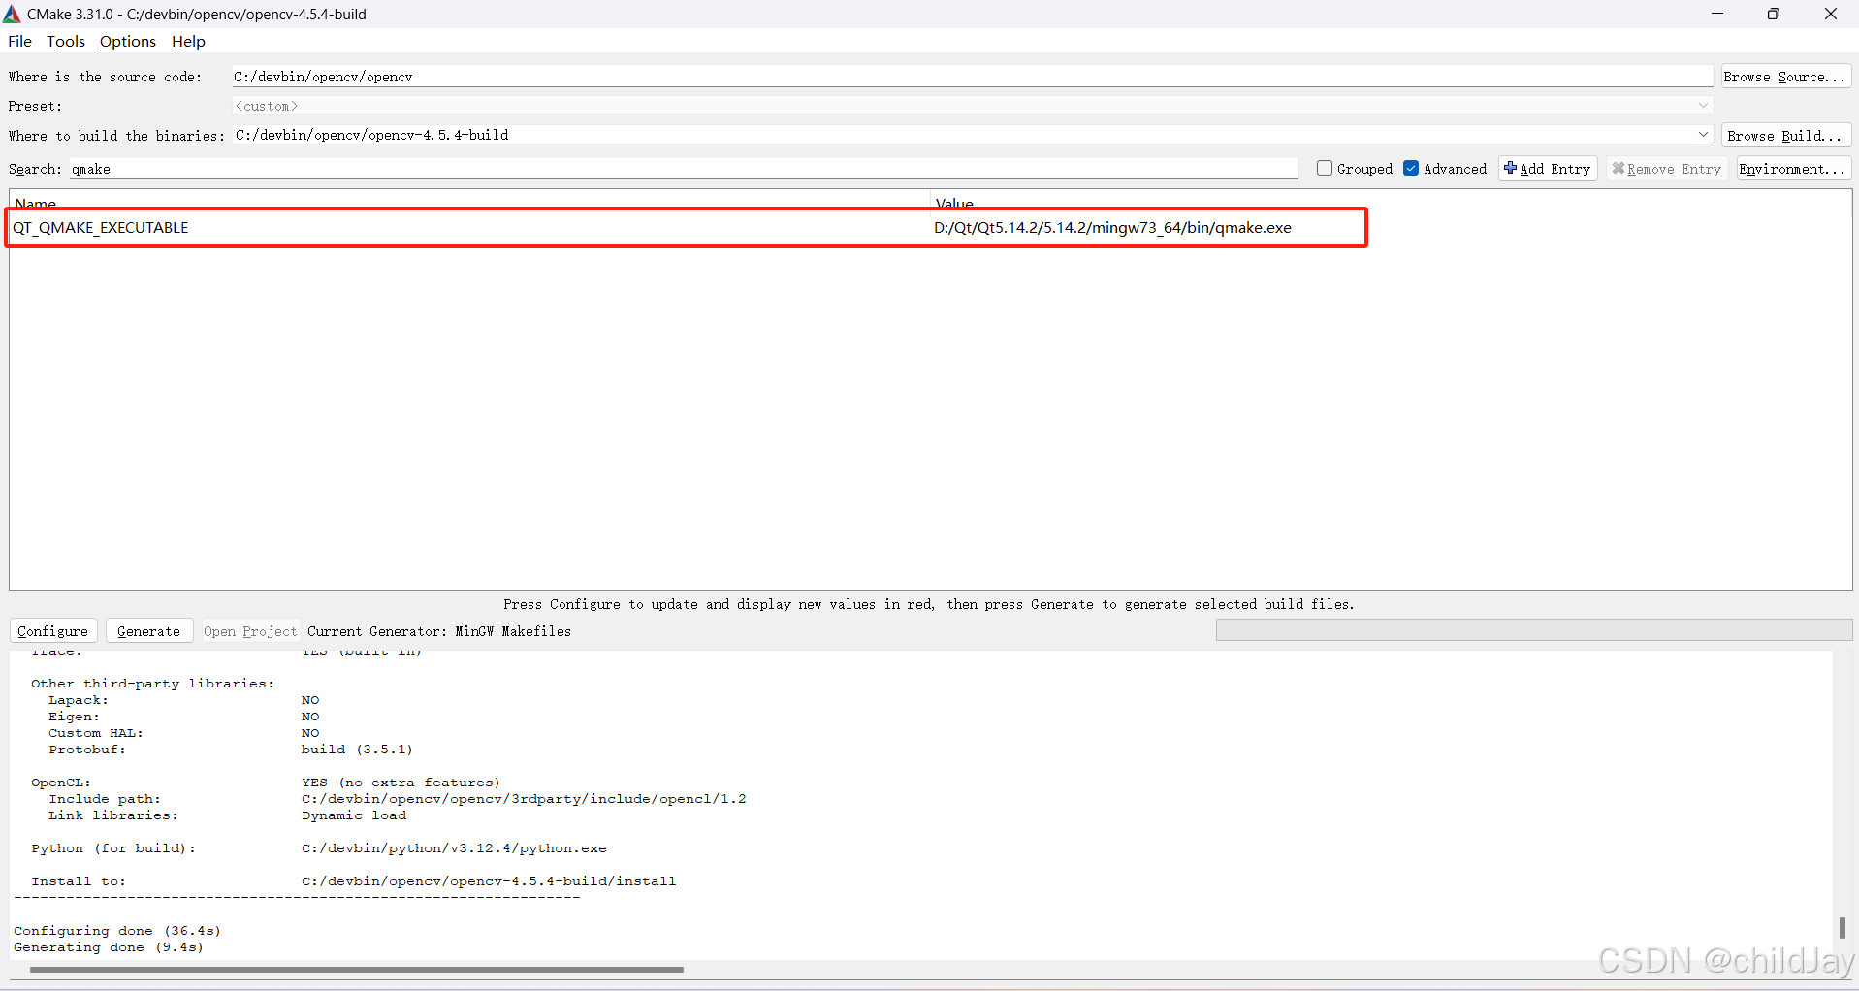Click the Browse Build button
Screen dimensions: 1859x991
[1785, 136]
